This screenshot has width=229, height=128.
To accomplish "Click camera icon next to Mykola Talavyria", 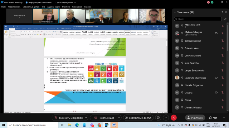I will click(x=216, y=33).
